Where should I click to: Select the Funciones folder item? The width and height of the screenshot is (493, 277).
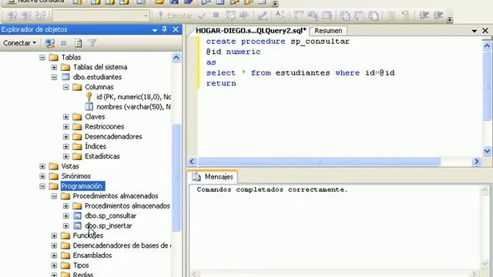pyautogui.click(x=88, y=235)
